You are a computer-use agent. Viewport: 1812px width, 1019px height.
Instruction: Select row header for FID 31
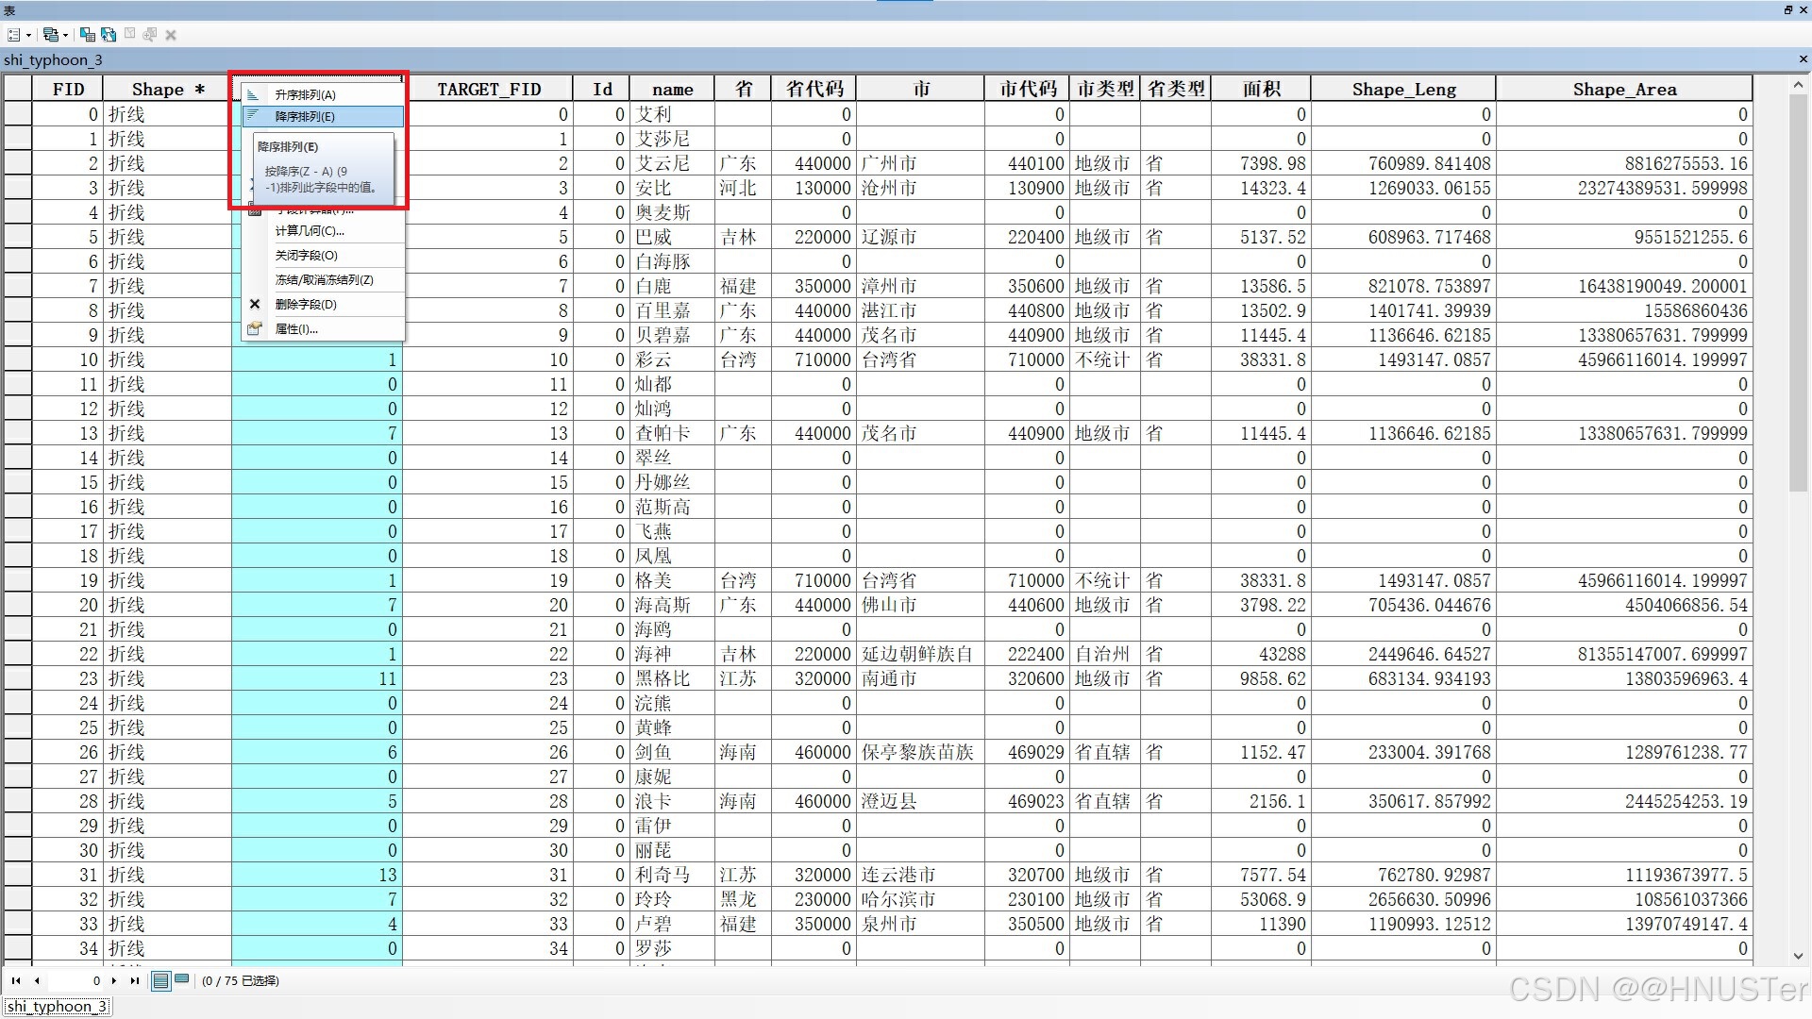click(x=18, y=875)
